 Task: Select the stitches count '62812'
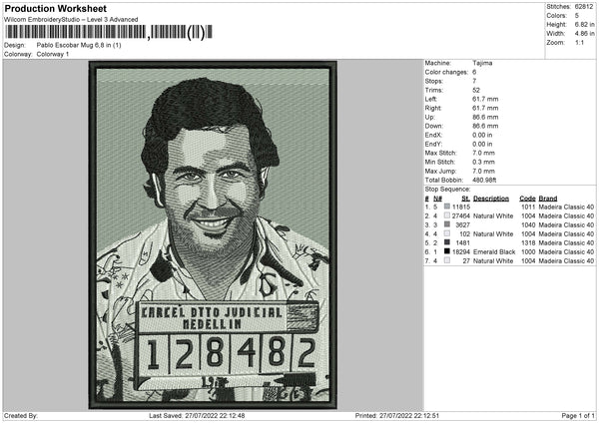(x=584, y=7)
